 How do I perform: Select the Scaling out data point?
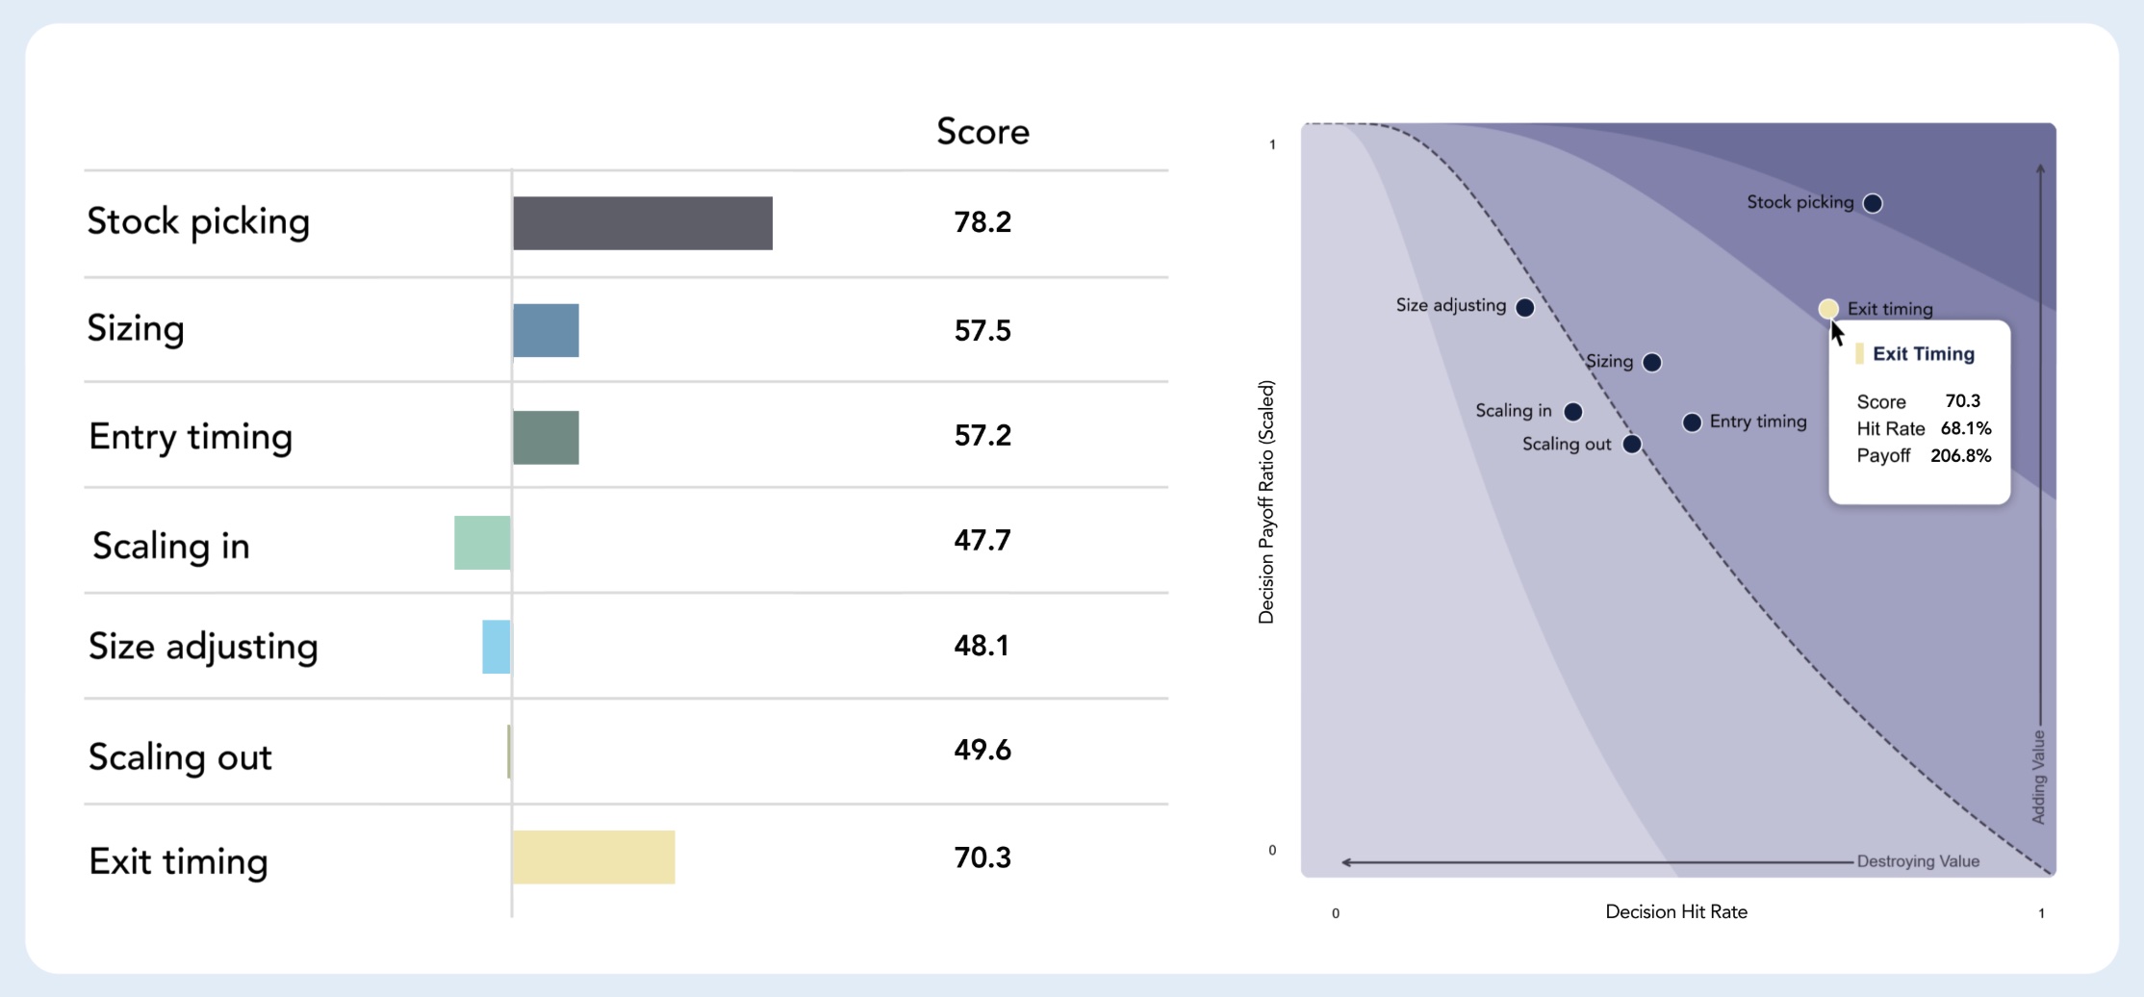tap(1632, 445)
